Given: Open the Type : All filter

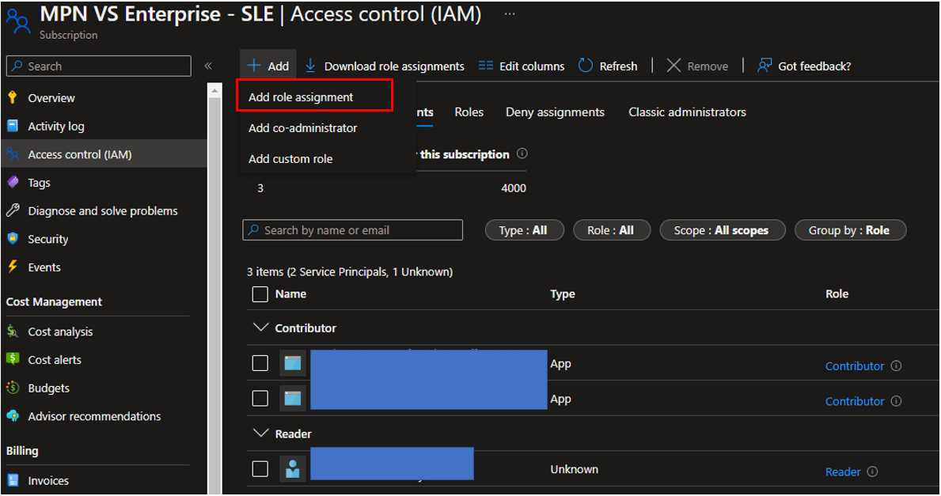Looking at the screenshot, I should (524, 230).
